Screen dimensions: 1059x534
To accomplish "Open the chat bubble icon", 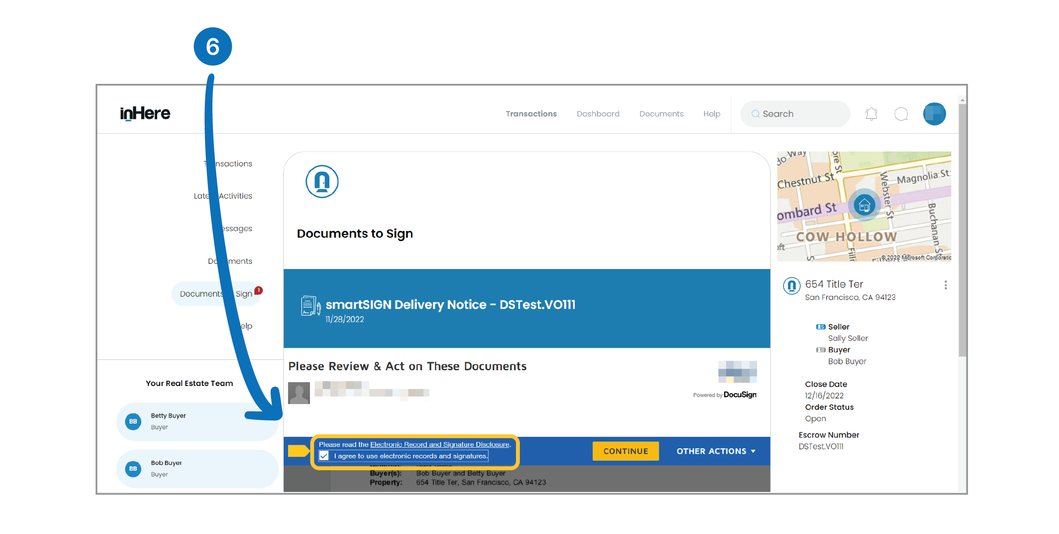I will point(901,114).
